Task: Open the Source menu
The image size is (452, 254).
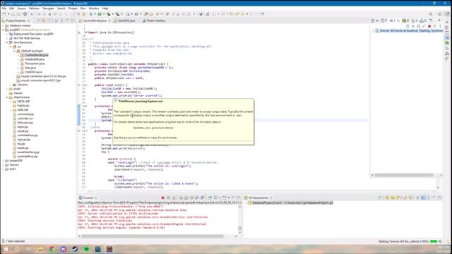Action: coord(22,8)
